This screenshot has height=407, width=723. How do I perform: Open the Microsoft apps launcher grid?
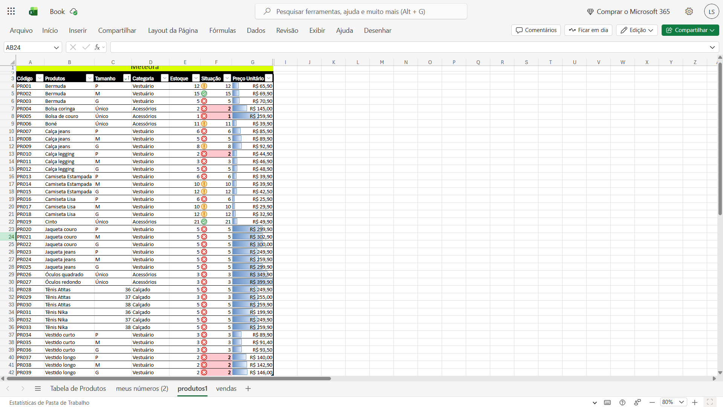pyautogui.click(x=11, y=11)
